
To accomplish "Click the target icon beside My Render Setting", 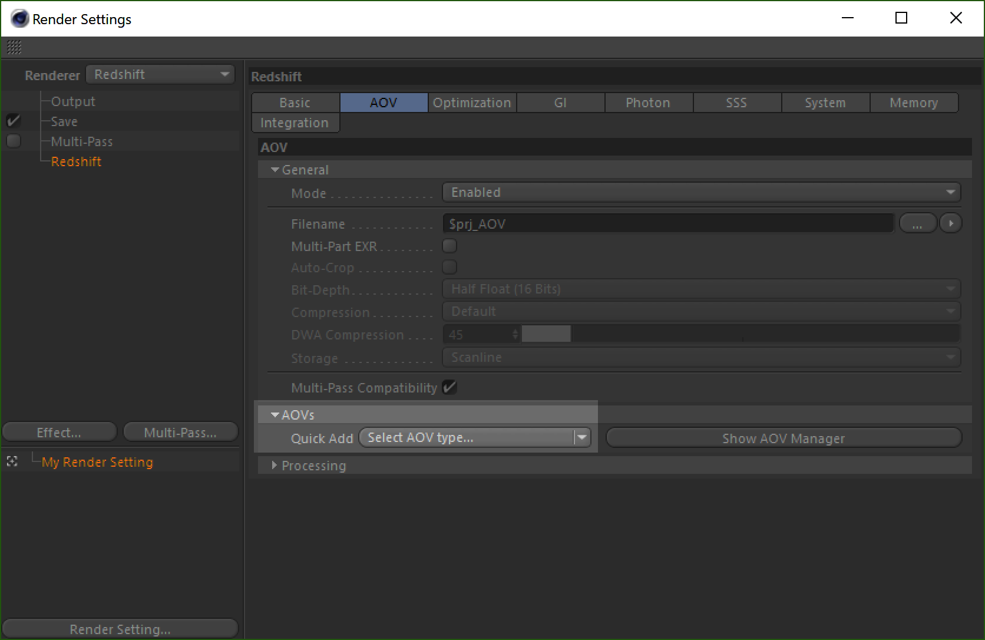I will point(12,461).
